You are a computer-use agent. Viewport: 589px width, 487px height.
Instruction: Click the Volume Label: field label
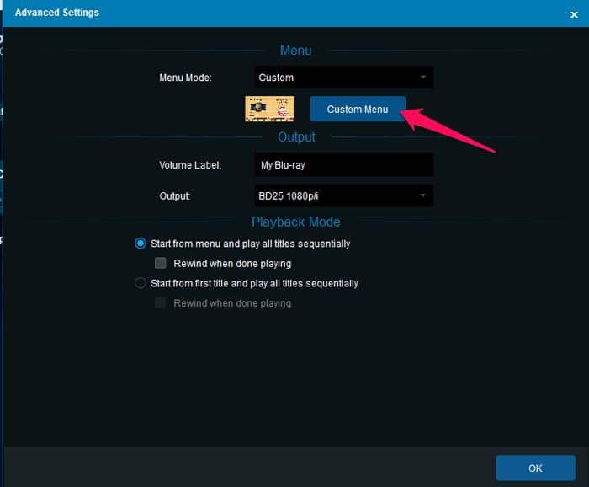point(190,165)
